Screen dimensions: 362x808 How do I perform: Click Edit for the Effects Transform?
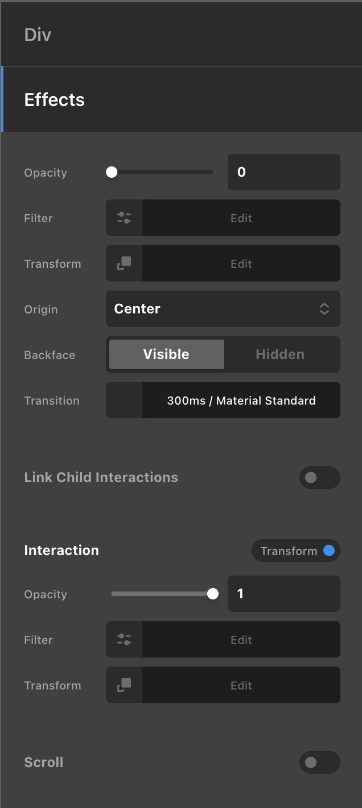tap(241, 263)
